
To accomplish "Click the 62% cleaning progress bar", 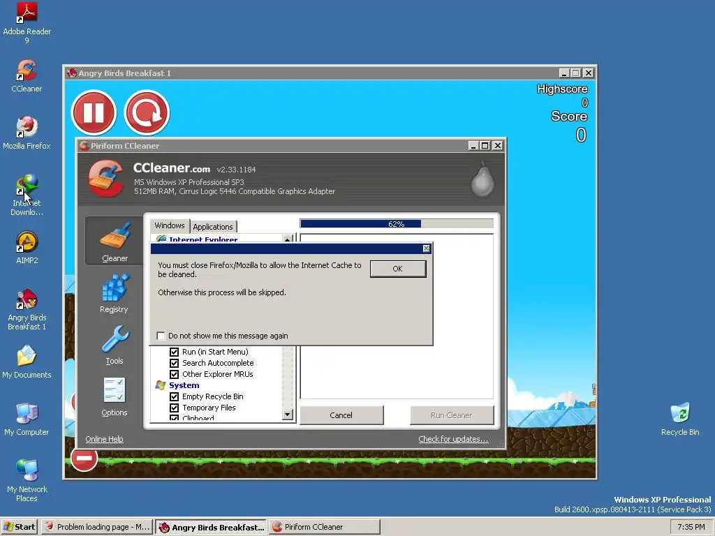I will point(397,224).
